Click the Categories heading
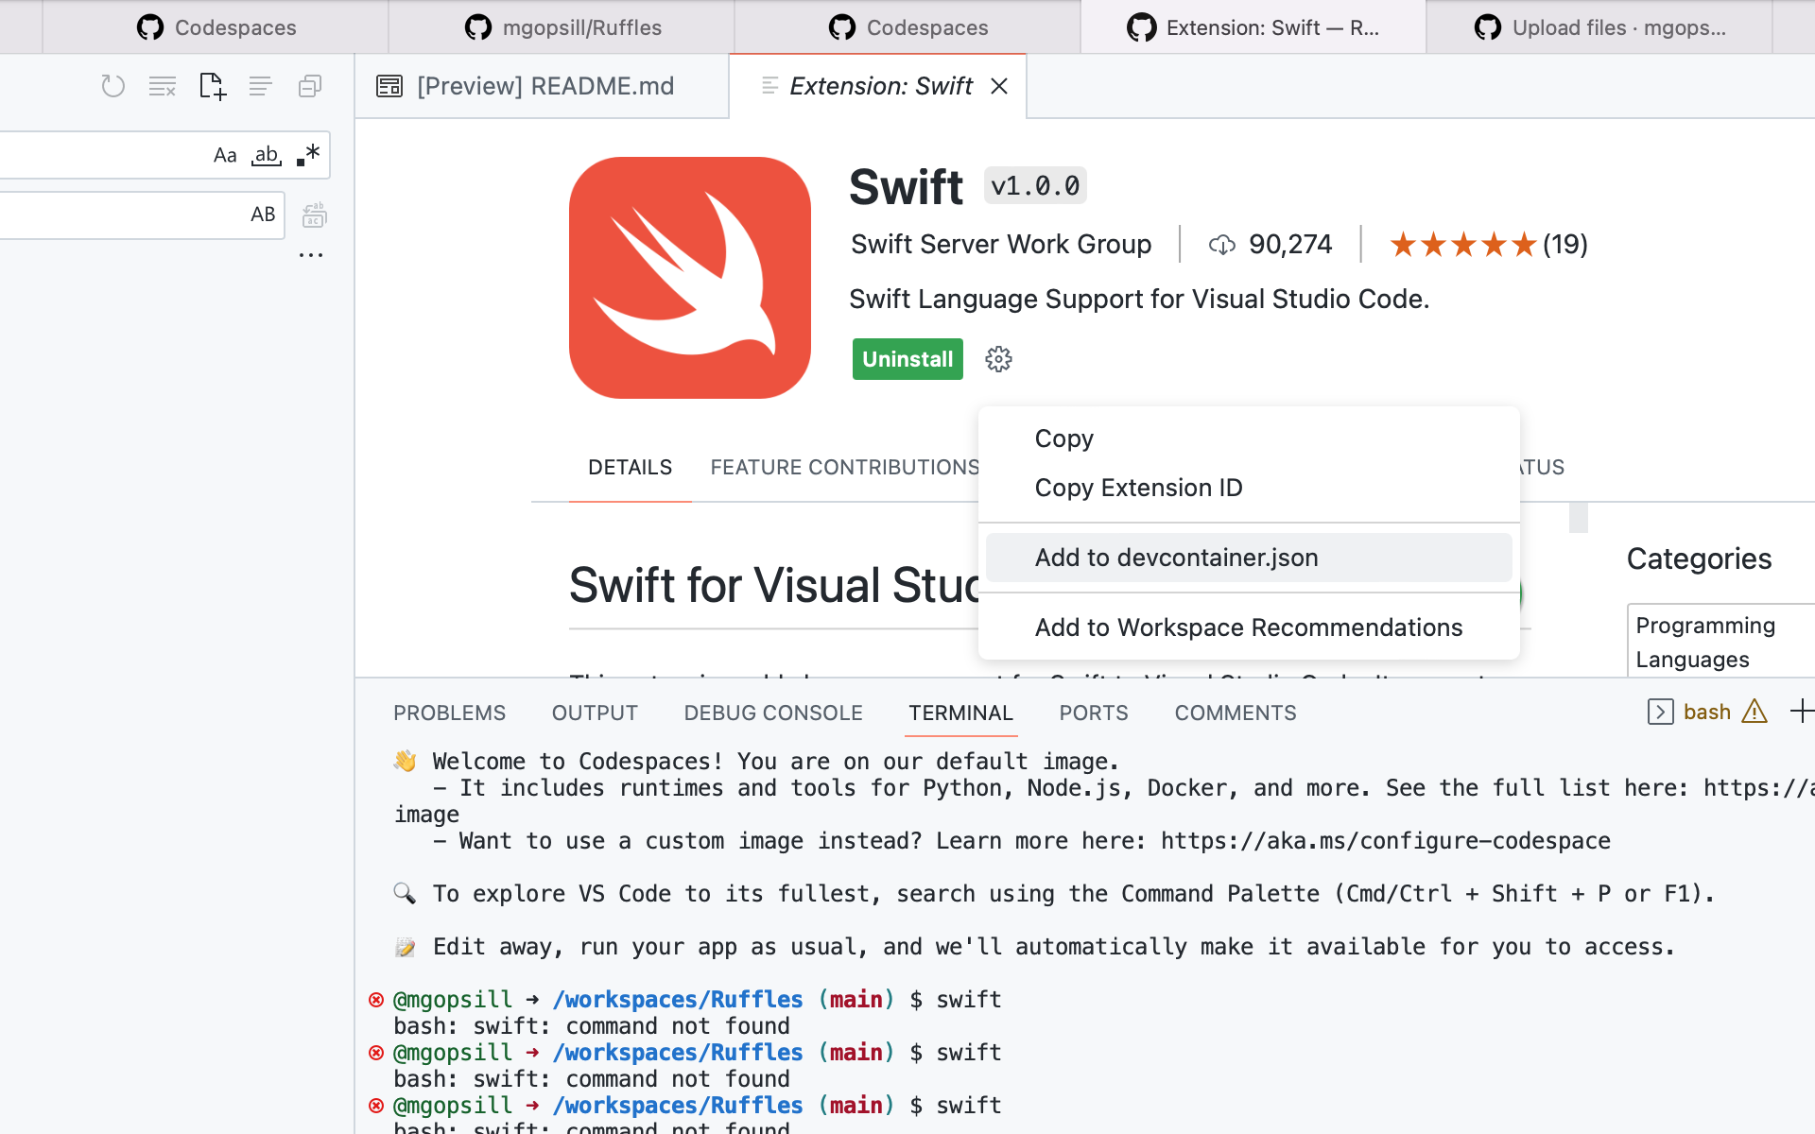Screen dimensions: 1815x1134 coord(1699,558)
